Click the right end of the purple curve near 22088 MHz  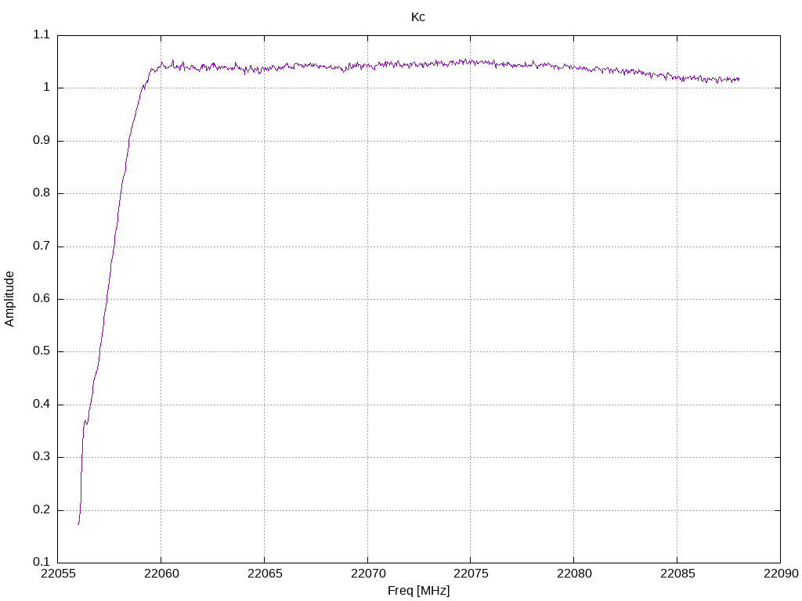(739, 79)
